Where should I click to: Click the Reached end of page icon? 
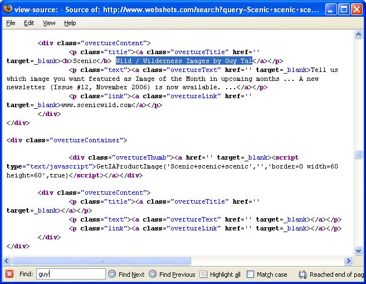pyautogui.click(x=302, y=274)
